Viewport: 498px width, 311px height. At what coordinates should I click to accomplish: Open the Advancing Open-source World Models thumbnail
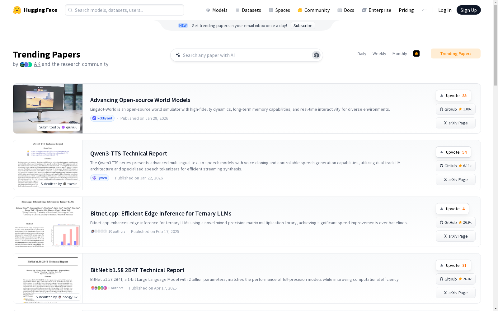click(48, 109)
